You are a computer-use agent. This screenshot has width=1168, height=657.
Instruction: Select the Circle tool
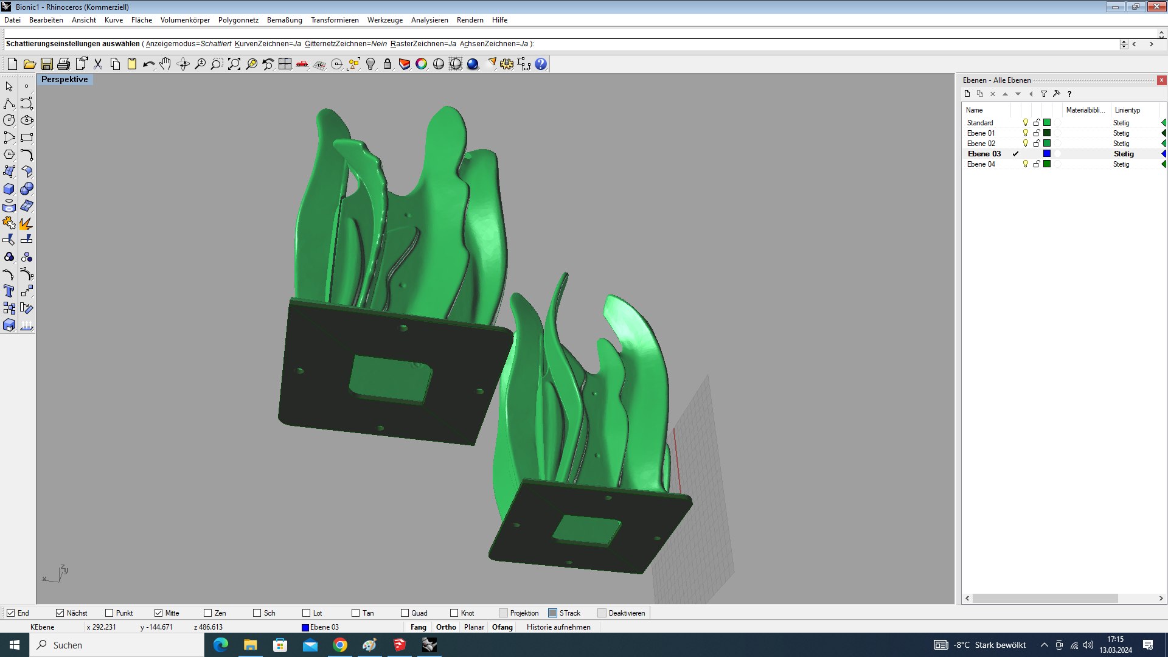pyautogui.click(x=9, y=120)
